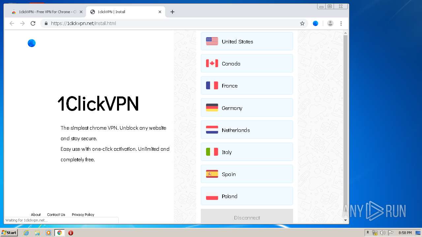Connect to France server
The image size is (422, 237).
tap(247, 86)
